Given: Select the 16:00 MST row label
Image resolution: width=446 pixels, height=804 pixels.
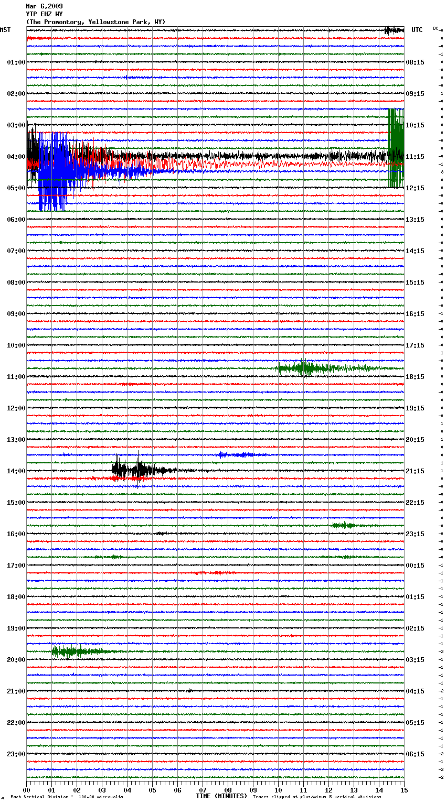Looking at the screenshot, I should (16, 534).
